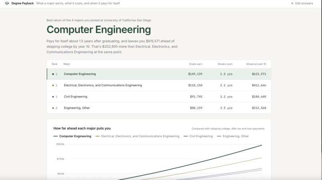This screenshot has height=180, width=322.
Task: Click the purple dot next to rank 4
Action: tap(53, 108)
